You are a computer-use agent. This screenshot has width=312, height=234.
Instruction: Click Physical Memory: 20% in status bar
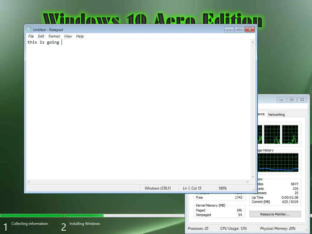pyautogui.click(x=278, y=229)
